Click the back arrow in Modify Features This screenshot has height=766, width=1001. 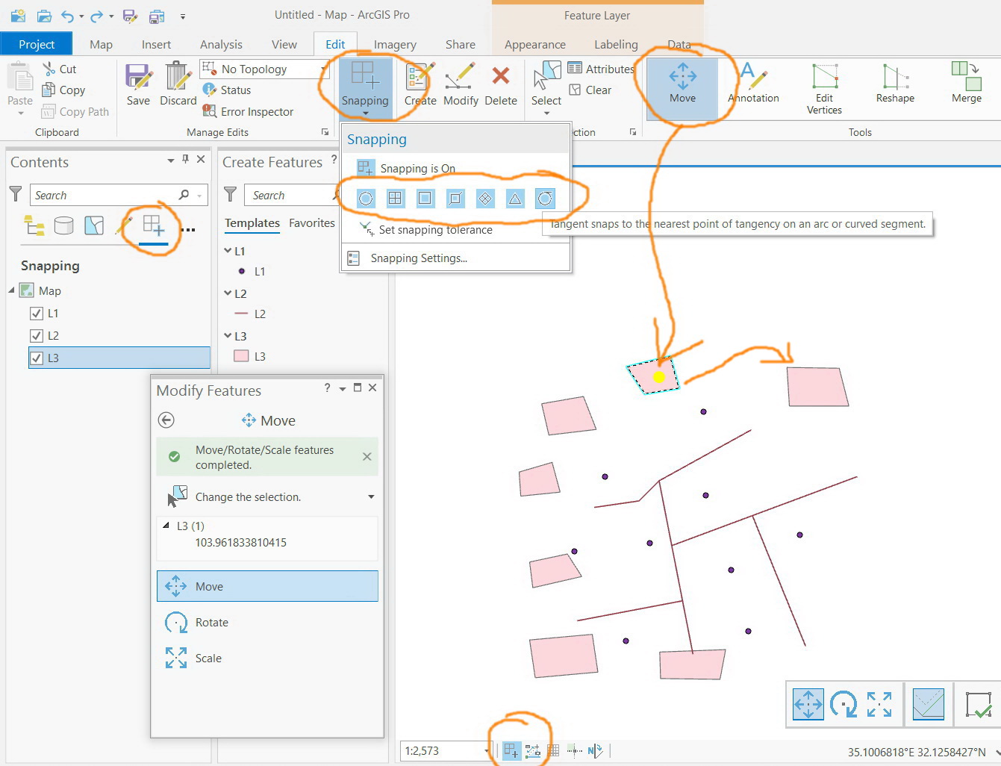pyautogui.click(x=166, y=420)
